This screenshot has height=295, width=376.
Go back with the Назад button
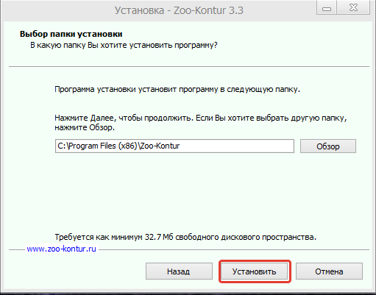[179, 271]
